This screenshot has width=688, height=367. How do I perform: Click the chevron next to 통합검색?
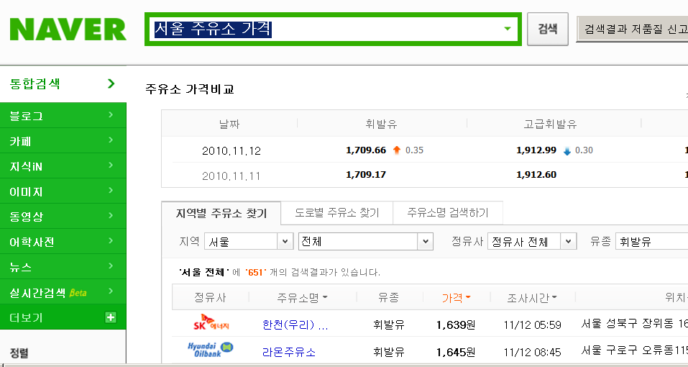click(111, 83)
